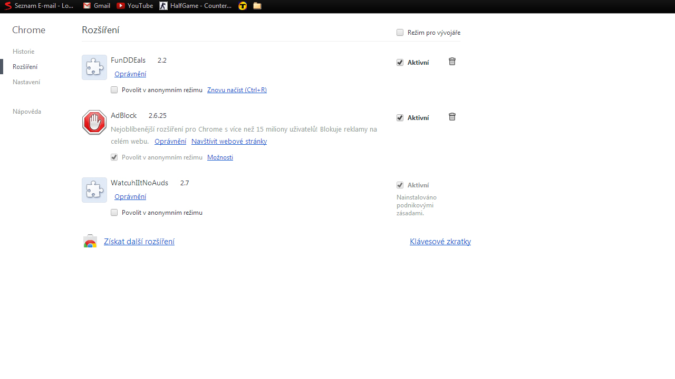Screen dimensions: 675x379
Task: Allow FunDDEals in anonymous mode
Action: 114,90
